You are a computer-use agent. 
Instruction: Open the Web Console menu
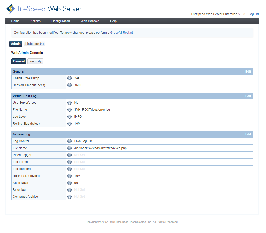[90, 21]
